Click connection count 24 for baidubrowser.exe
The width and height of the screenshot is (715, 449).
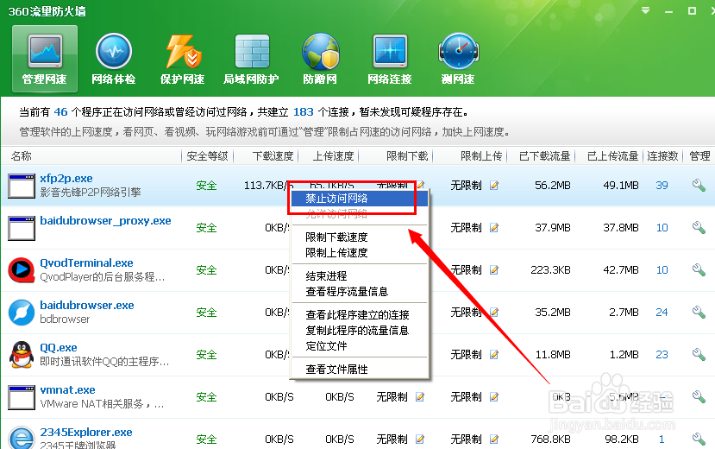(x=662, y=312)
